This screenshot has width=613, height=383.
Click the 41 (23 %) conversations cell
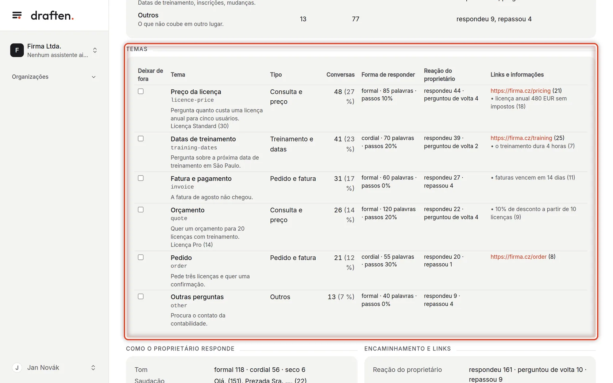pos(344,144)
